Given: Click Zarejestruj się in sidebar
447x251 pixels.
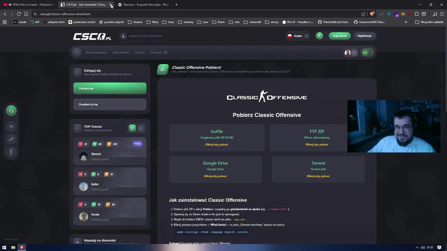Looking at the screenshot, I should tap(110, 104).
